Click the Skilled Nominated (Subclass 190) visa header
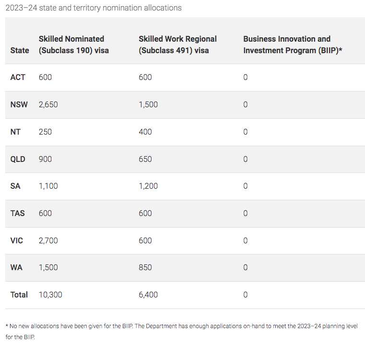The image size is (365, 343). (x=73, y=45)
